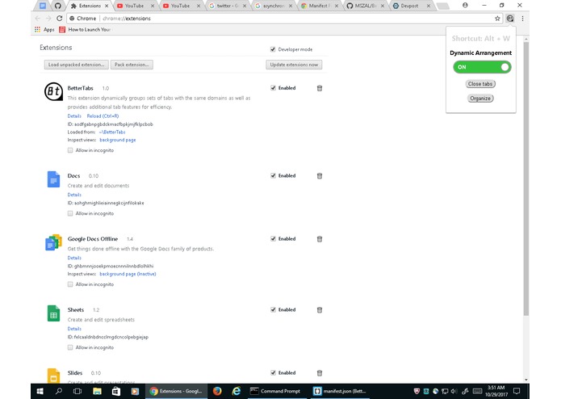
Task: Allow BetterTabs in incognito
Action: coord(70,150)
